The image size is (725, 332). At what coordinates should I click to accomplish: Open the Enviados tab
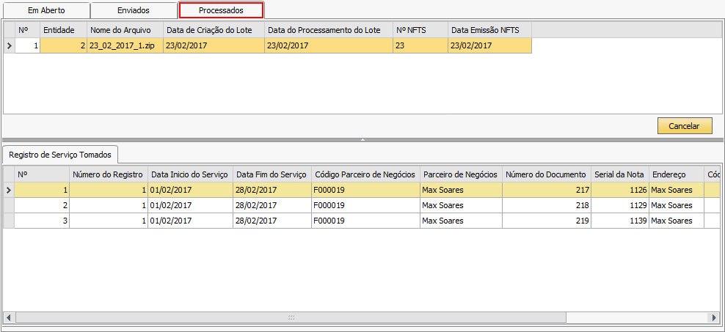(134, 10)
